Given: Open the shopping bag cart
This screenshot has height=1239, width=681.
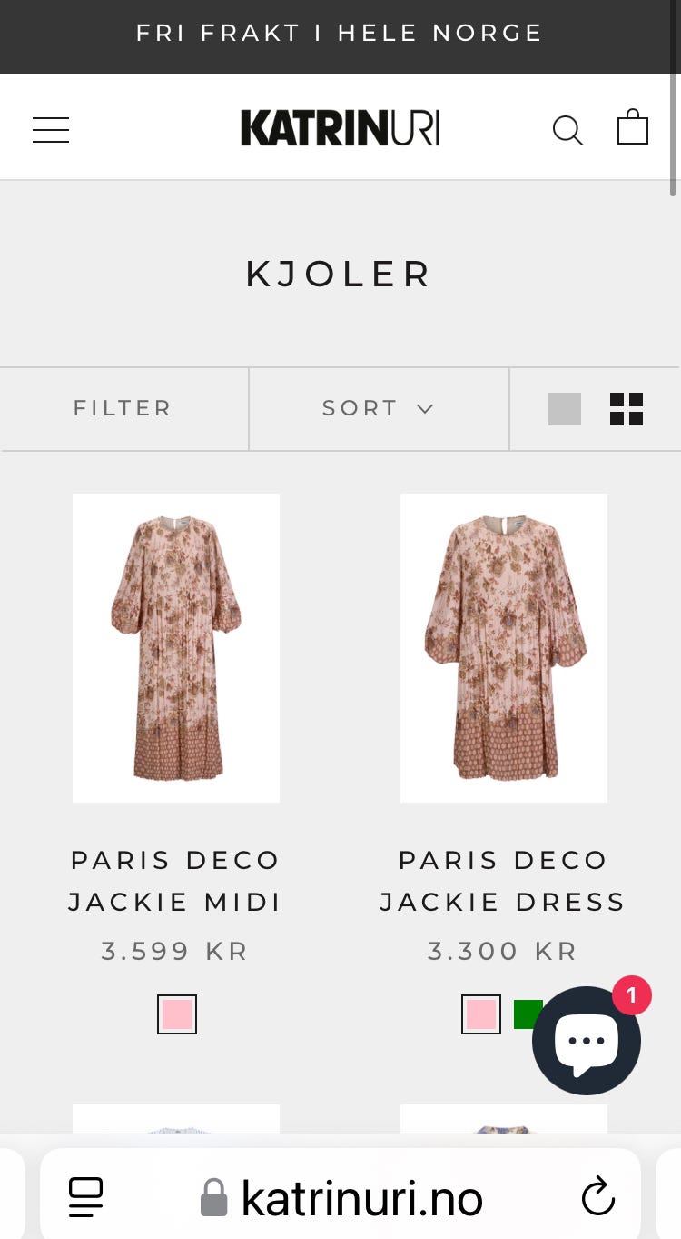Looking at the screenshot, I should pyautogui.click(x=633, y=127).
